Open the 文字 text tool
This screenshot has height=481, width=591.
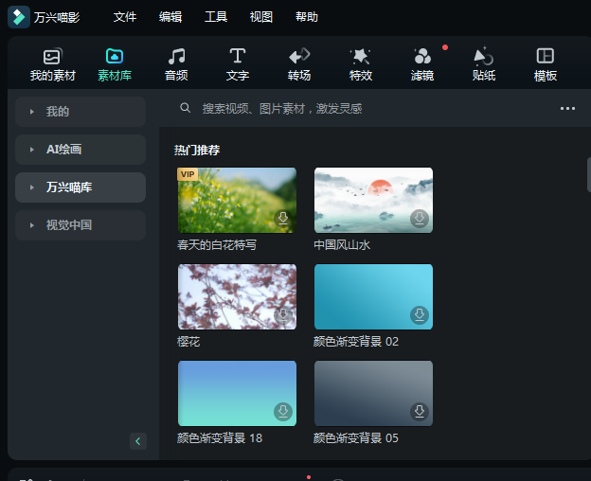pyautogui.click(x=238, y=64)
